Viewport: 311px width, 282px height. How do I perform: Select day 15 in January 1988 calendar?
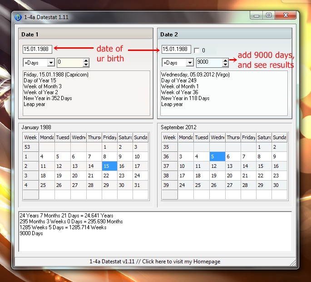click(109, 166)
